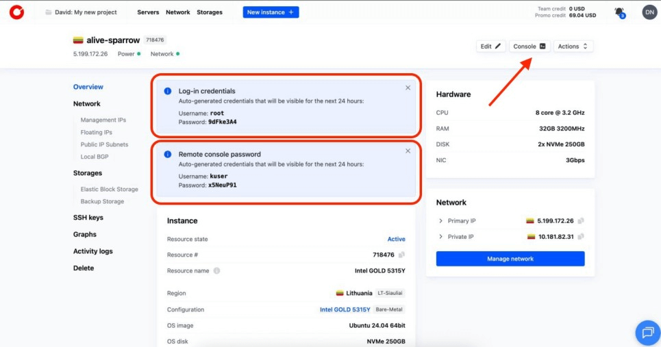This screenshot has height=347, width=661.
Task: Click the Intel GOLD 5315Y configuration link
Action: tap(345, 310)
